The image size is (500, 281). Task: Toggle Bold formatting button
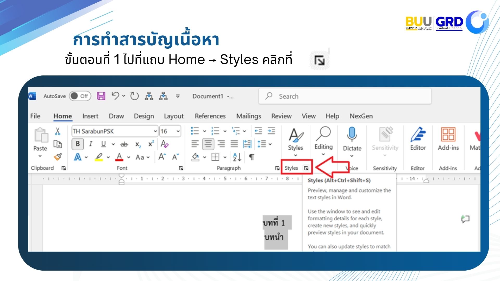[x=78, y=144]
